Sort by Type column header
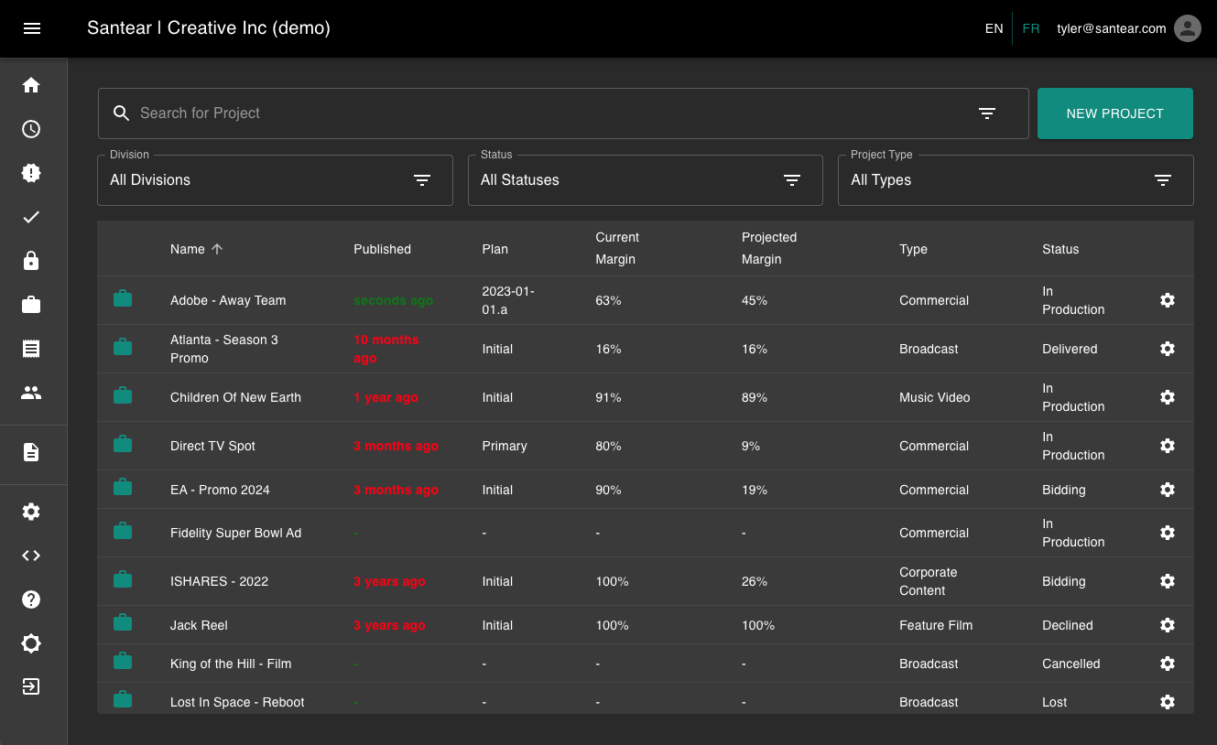Viewport: 1217px width, 745px height. (x=913, y=249)
